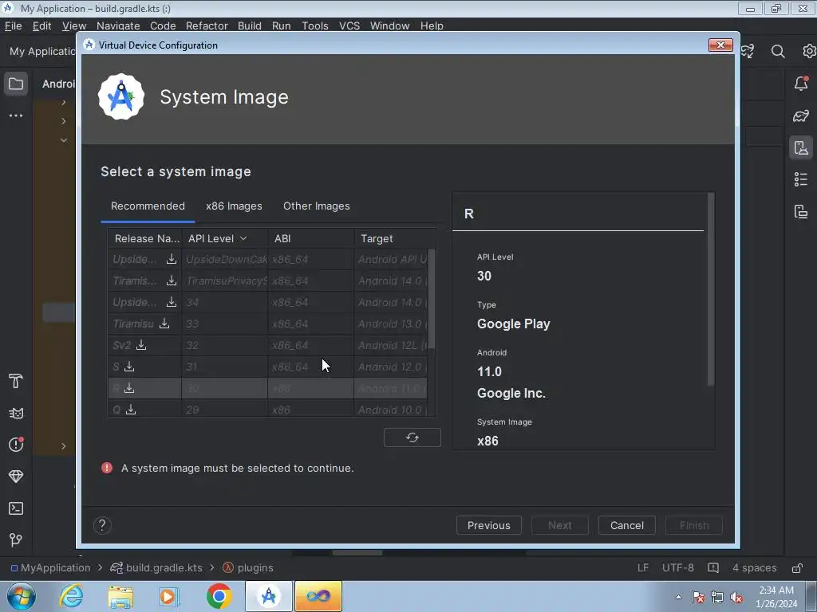This screenshot has height=612, width=817.
Task: Open the File menu
Action: tap(13, 25)
